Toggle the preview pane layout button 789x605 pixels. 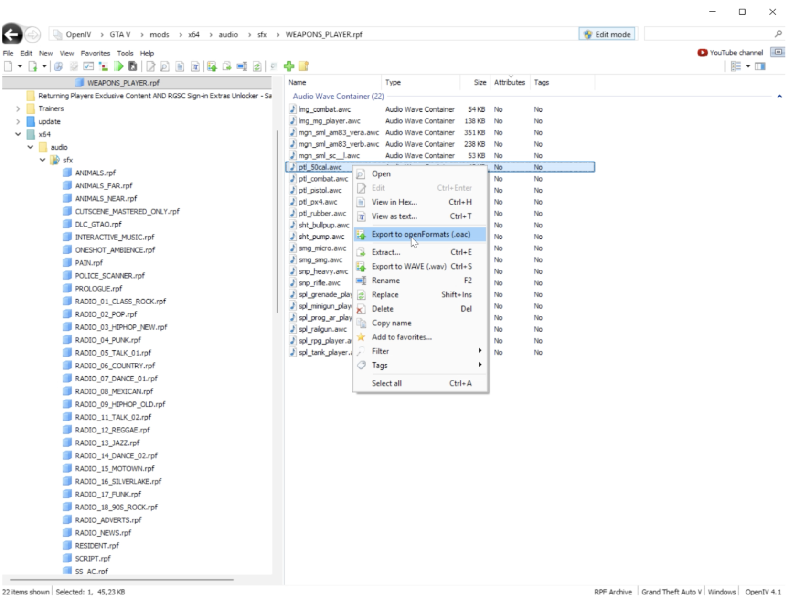click(x=760, y=66)
